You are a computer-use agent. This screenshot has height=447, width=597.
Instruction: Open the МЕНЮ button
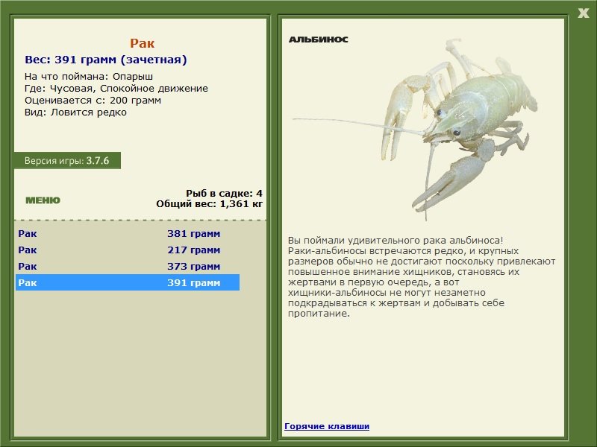click(x=43, y=200)
